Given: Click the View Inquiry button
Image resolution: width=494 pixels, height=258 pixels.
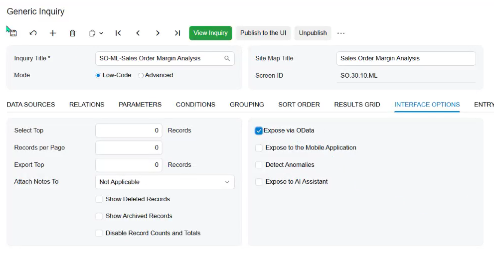Looking at the screenshot, I should [x=210, y=33].
